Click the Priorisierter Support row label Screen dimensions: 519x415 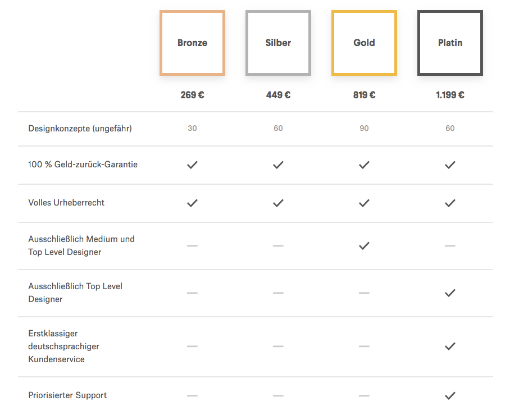67,395
